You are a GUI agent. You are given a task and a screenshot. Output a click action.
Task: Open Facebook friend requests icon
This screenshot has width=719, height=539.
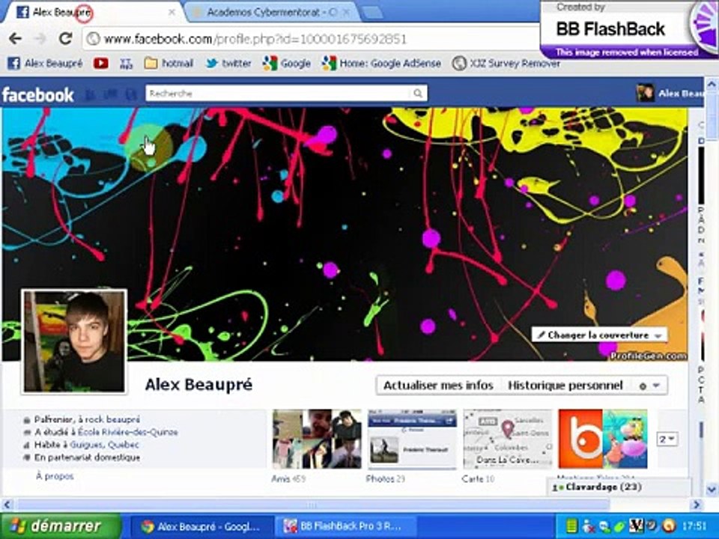[x=91, y=95]
